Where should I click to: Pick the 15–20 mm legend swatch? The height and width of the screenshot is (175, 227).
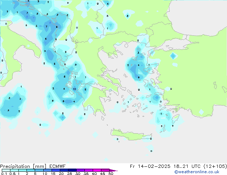56,170
